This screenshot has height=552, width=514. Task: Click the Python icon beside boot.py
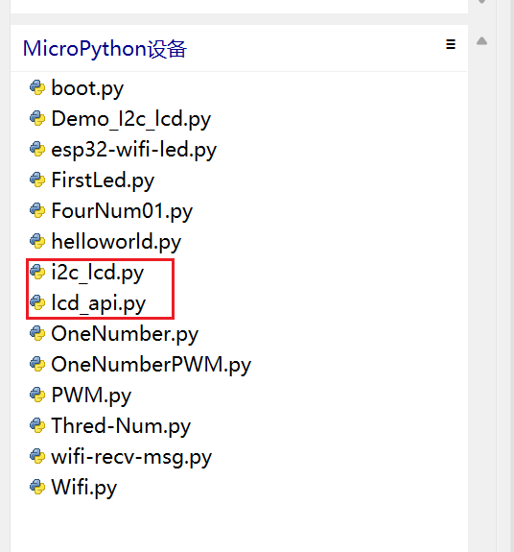[x=37, y=87]
